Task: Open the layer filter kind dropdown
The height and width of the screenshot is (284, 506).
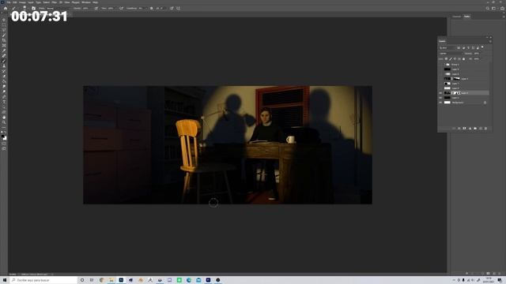Action: [x=447, y=47]
